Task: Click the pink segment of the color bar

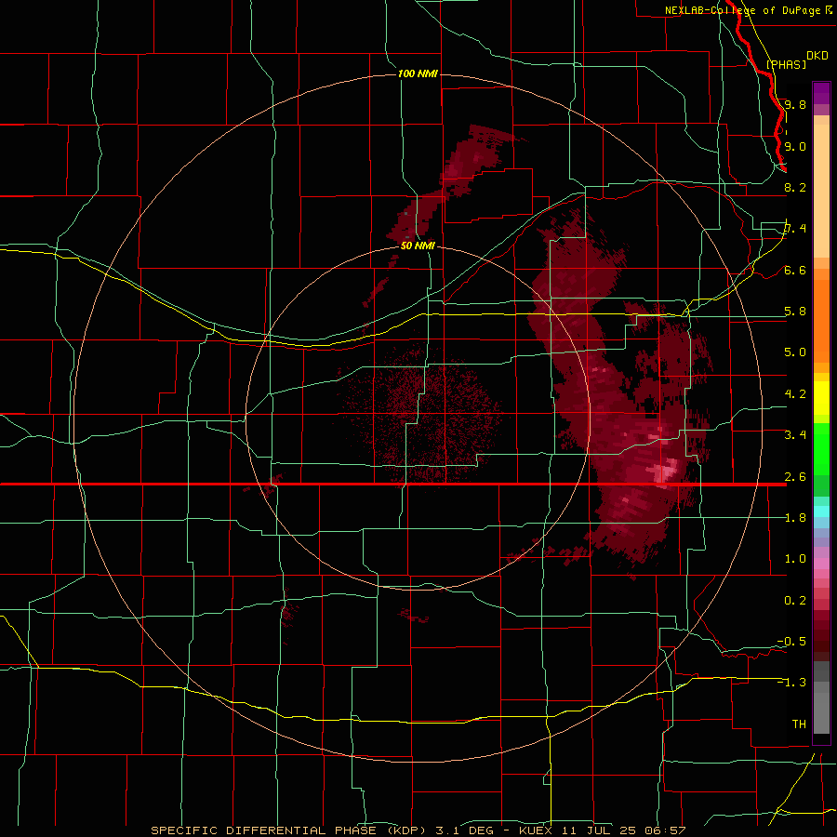Action: tap(821, 564)
